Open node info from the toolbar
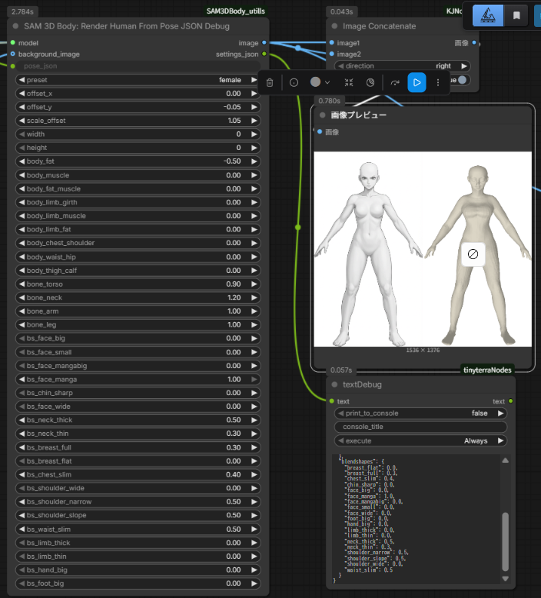Screen dimensions: 541x598 click(294, 82)
